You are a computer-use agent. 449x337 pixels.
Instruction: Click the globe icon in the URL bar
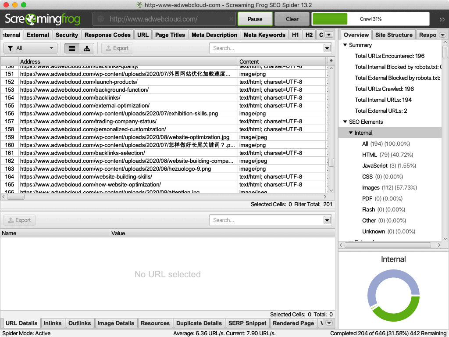100,19
